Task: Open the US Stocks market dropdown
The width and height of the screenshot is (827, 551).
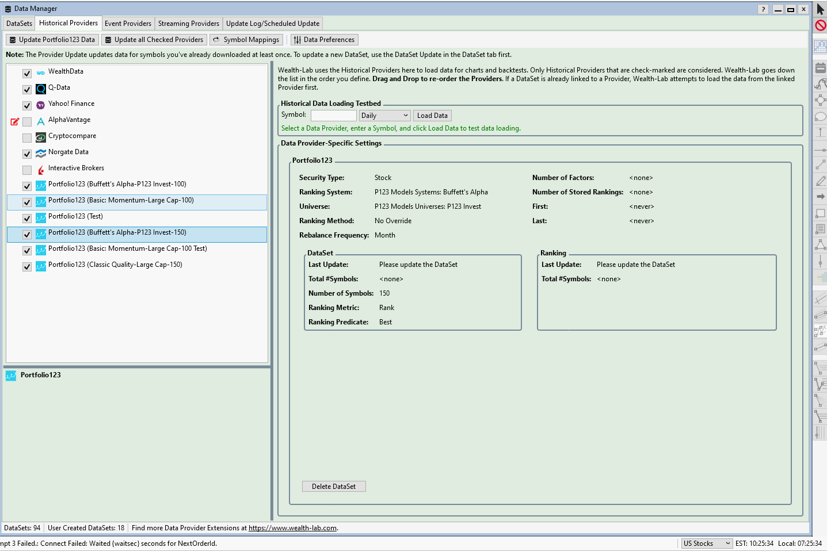Action: [x=707, y=544]
